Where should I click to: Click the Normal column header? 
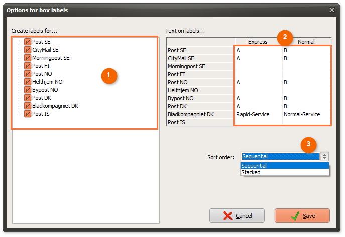click(x=306, y=42)
